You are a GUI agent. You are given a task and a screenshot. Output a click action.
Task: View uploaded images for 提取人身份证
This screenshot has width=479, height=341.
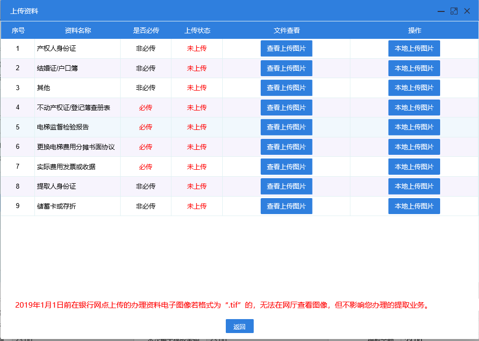286,186
